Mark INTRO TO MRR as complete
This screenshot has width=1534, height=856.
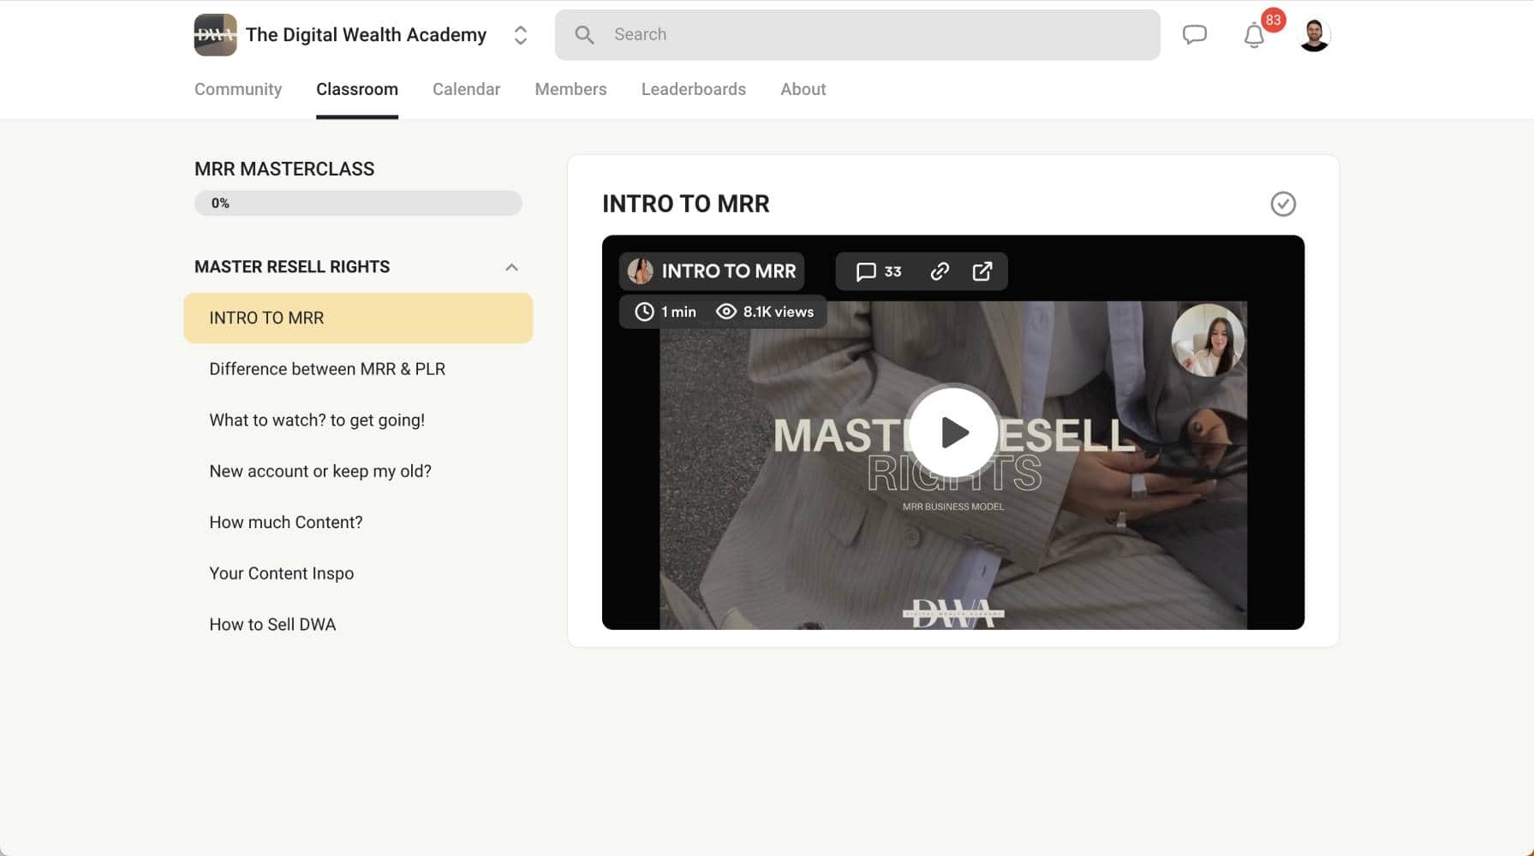pos(1282,205)
